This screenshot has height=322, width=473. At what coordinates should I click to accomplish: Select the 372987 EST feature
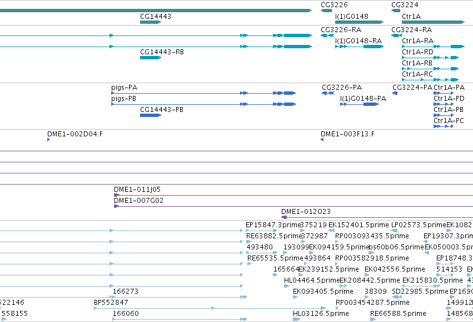click(303, 242)
